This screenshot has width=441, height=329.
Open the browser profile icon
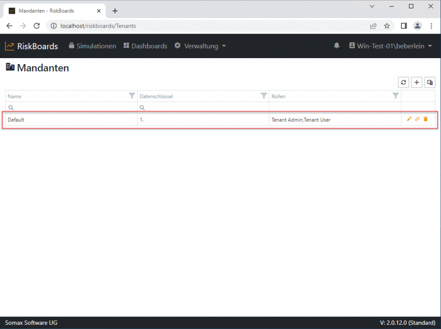pyautogui.click(x=417, y=26)
